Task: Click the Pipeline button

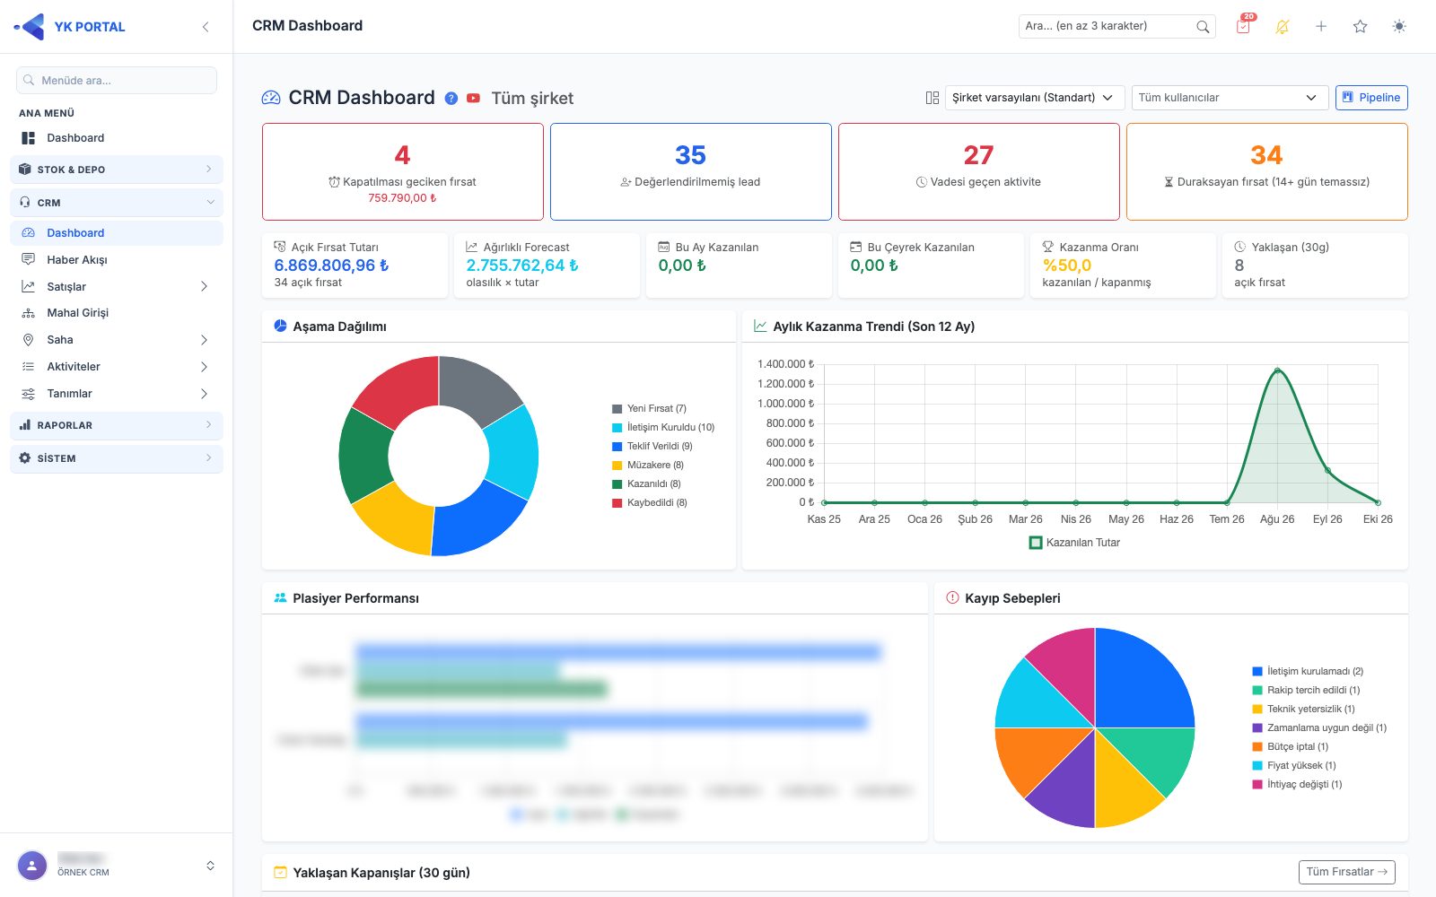Action: click(1371, 98)
